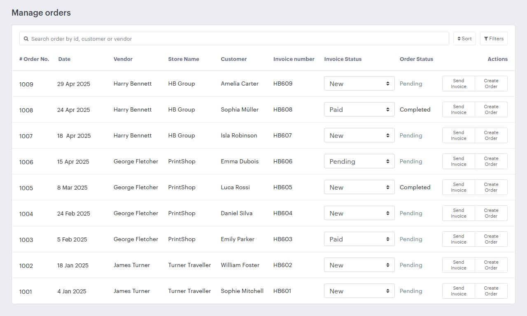Open the Sort options
Image resolution: width=527 pixels, height=316 pixels.
(464, 38)
